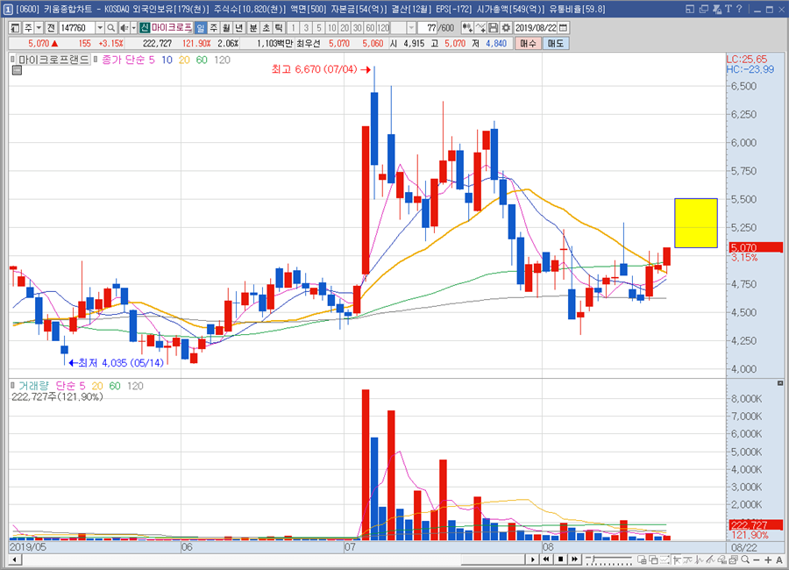The width and height of the screenshot is (789, 570).
Task: Toggle the left sidebar panel icon
Action: coord(15,28)
